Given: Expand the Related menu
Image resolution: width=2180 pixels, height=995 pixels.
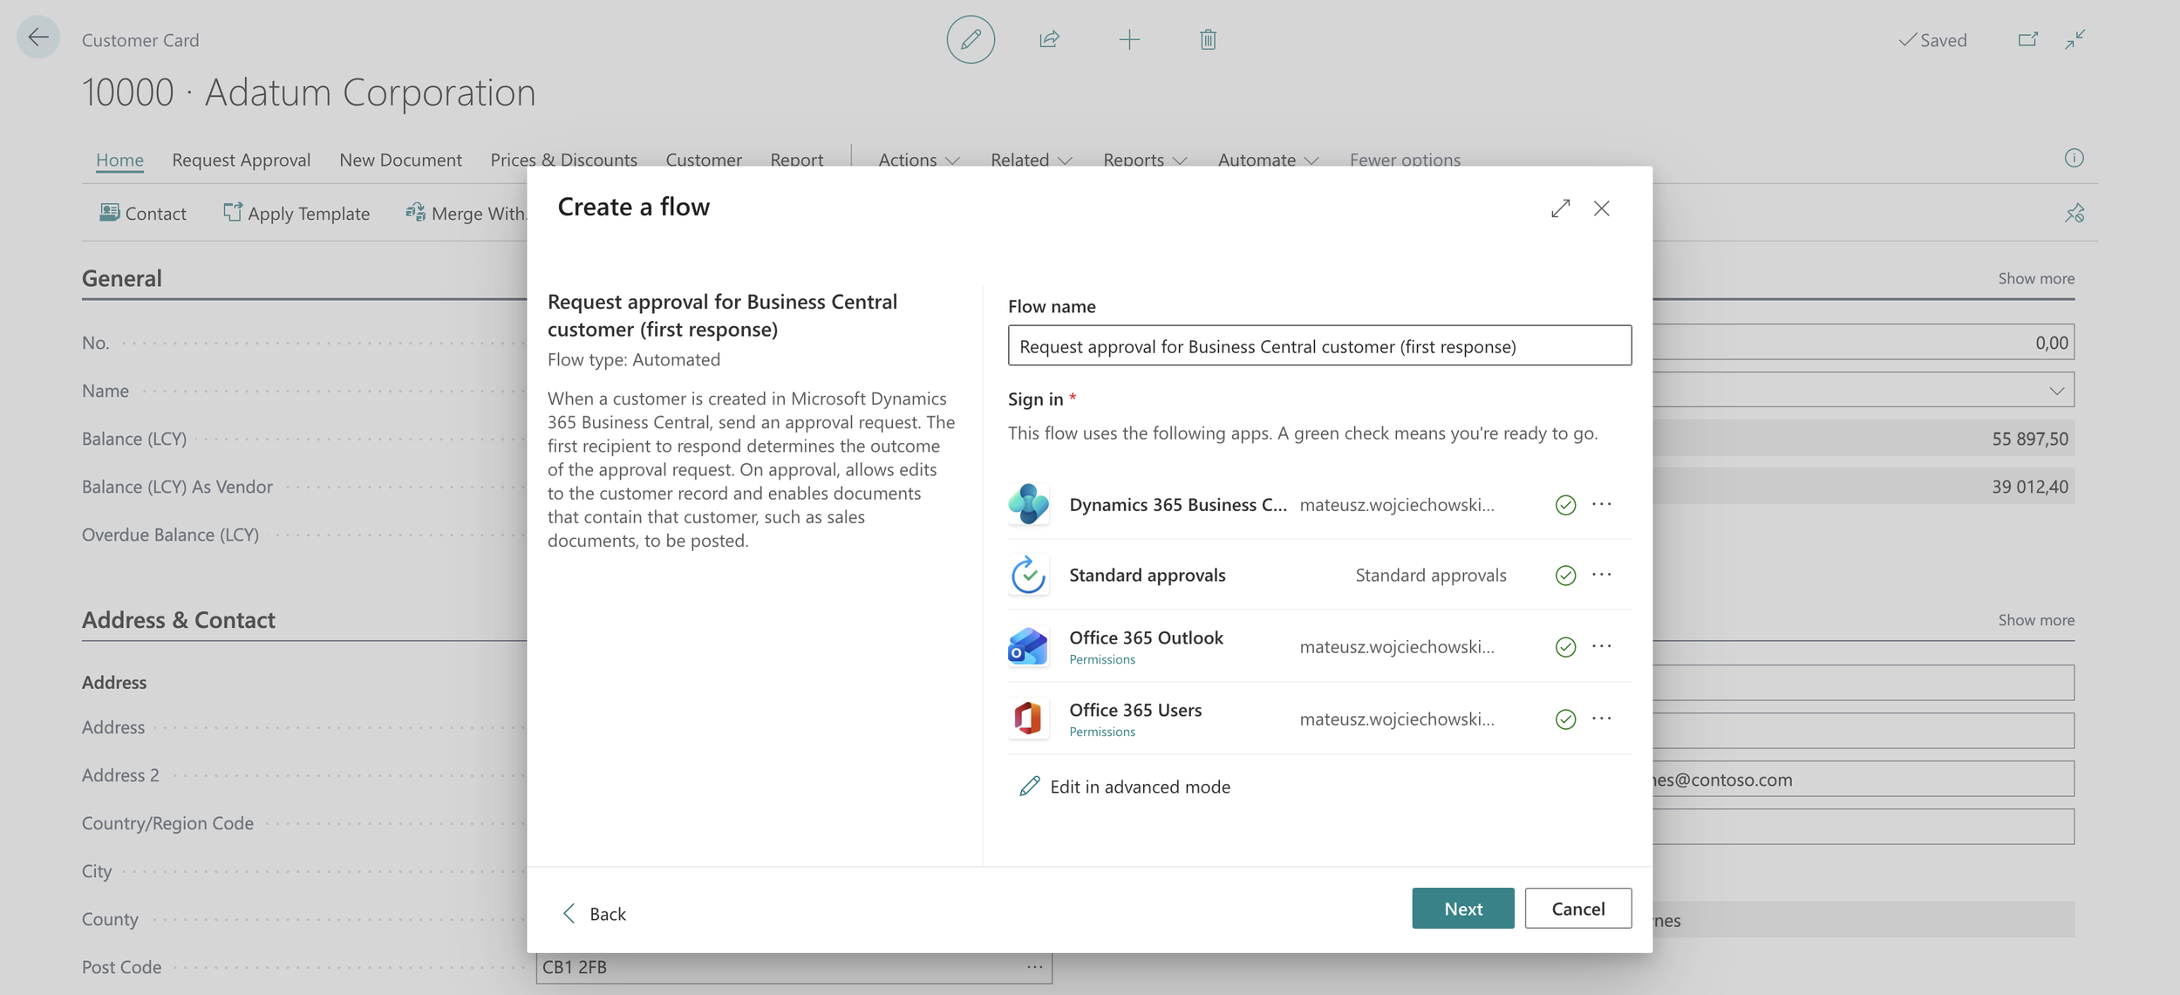Looking at the screenshot, I should 1032,160.
